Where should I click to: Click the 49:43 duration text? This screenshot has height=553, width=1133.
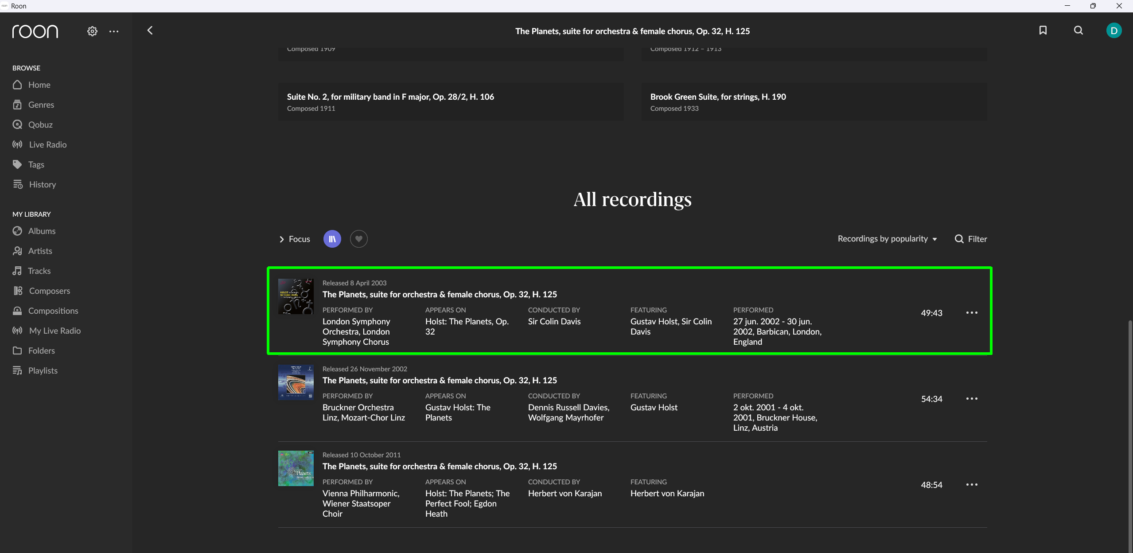tap(931, 313)
